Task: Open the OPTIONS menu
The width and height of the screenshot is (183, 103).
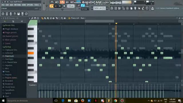Action: [30, 5]
